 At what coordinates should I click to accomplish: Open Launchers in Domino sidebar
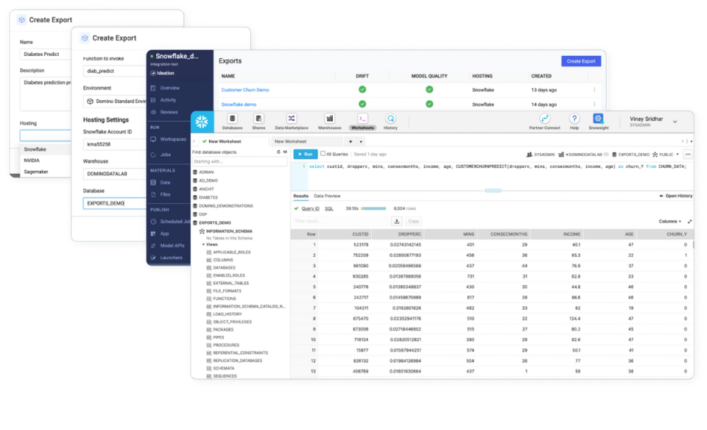(171, 258)
